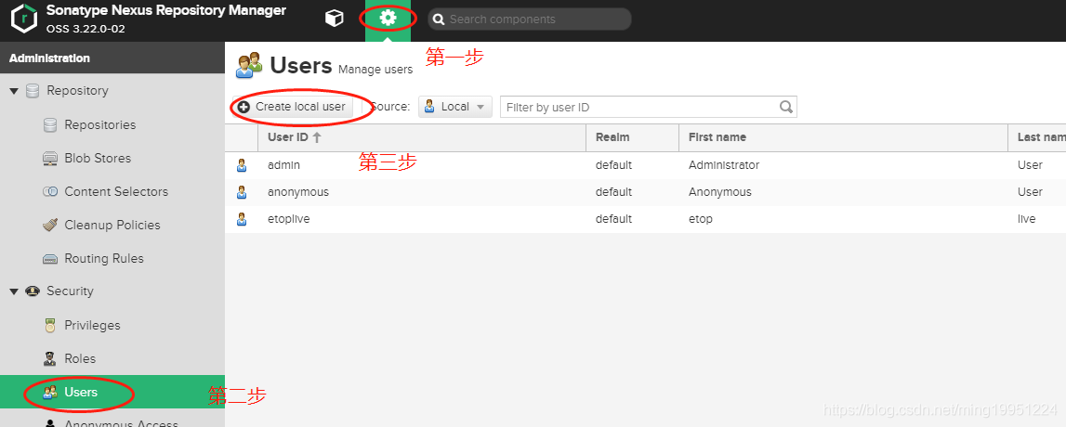Click the Create local user button
This screenshot has height=427, width=1066.
tap(292, 107)
